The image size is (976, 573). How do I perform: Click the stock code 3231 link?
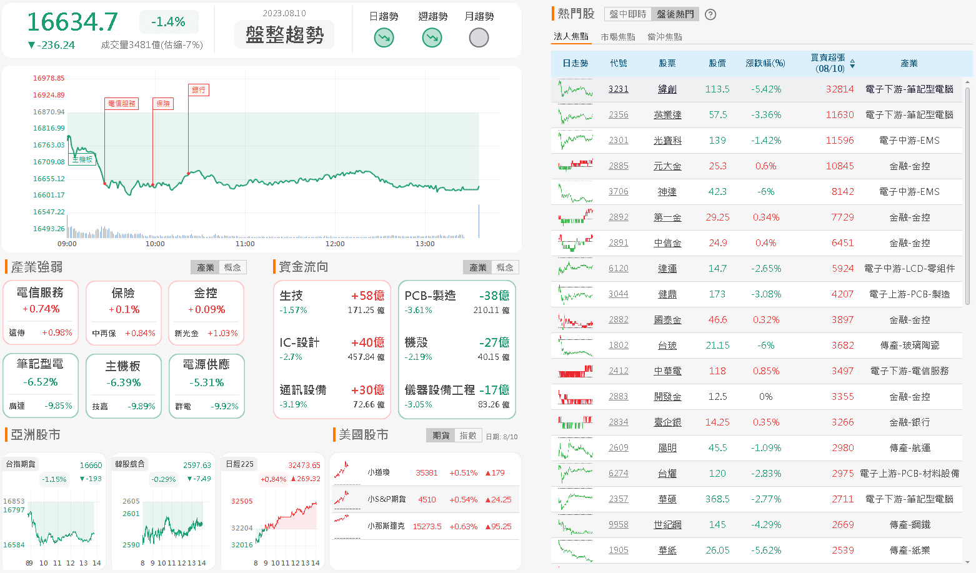tap(618, 89)
